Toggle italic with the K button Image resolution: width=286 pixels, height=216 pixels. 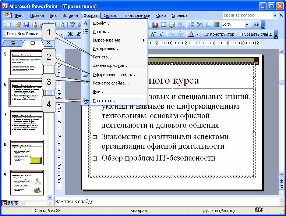(79, 34)
